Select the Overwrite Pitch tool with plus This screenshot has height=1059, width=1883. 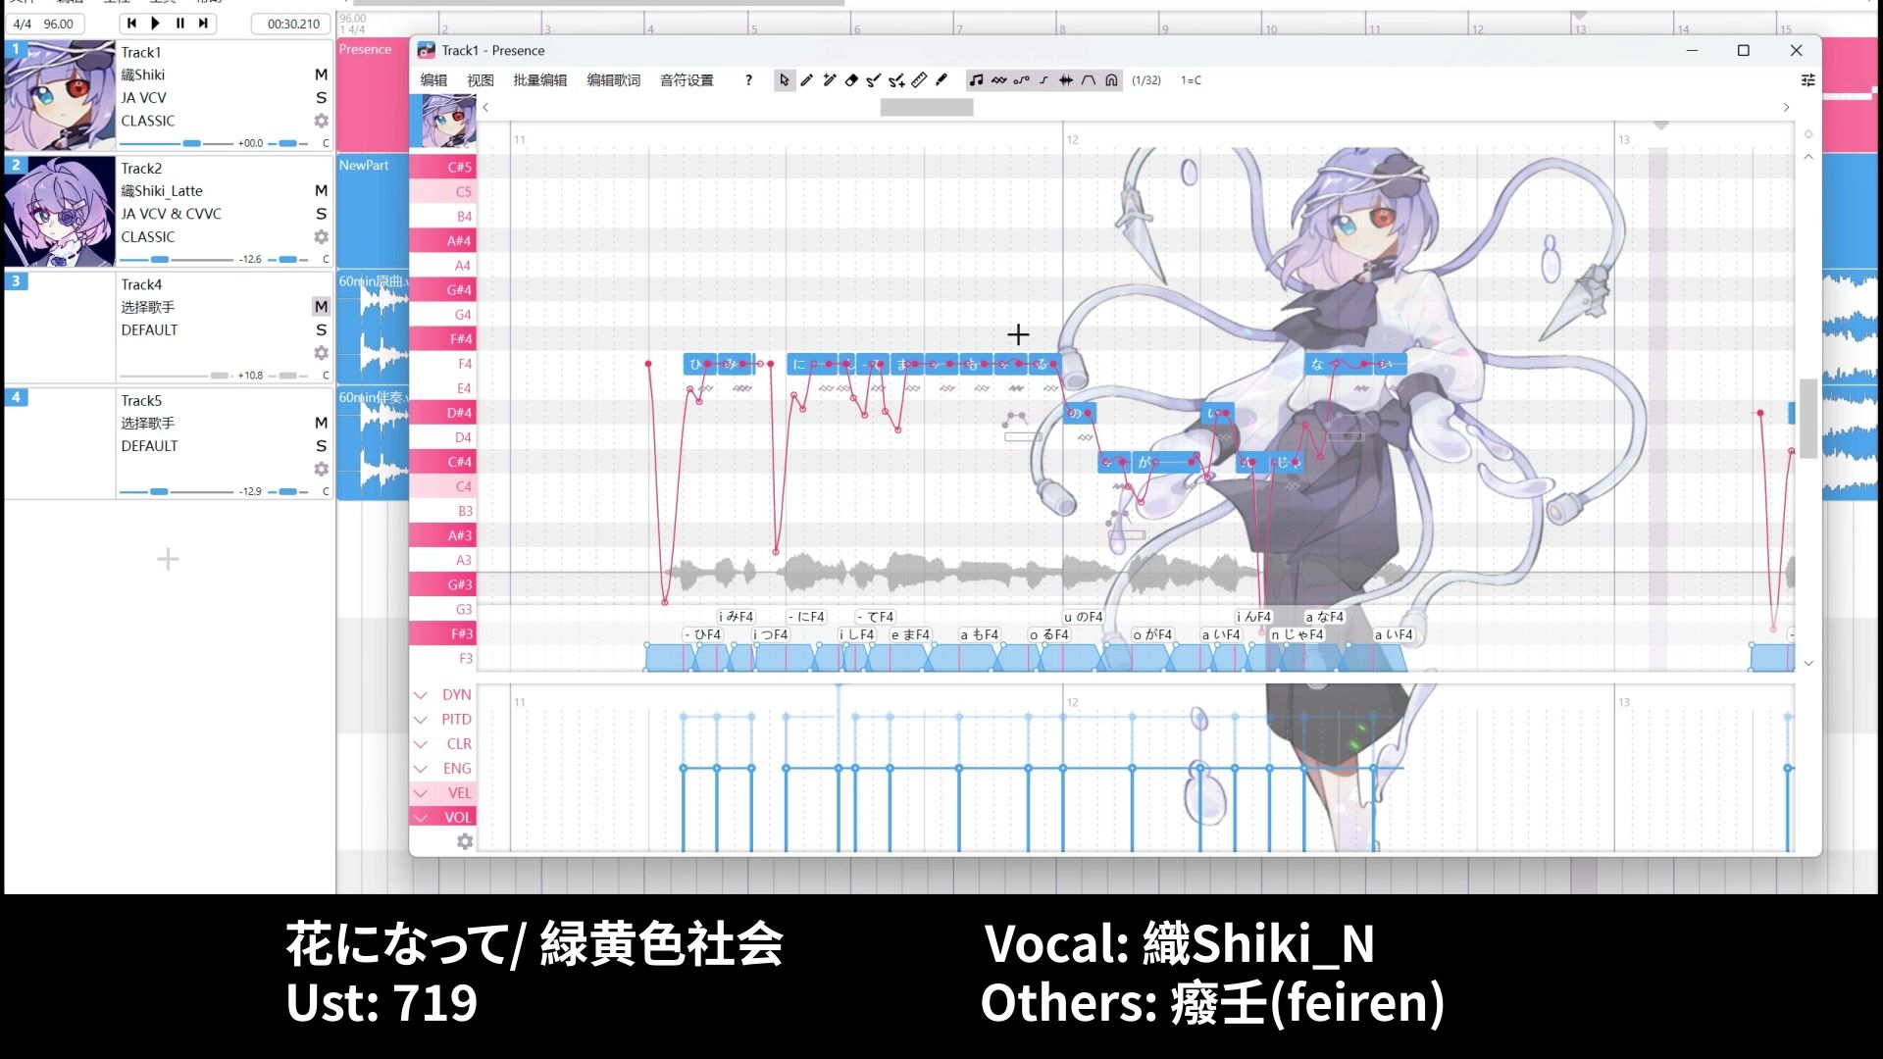click(896, 80)
